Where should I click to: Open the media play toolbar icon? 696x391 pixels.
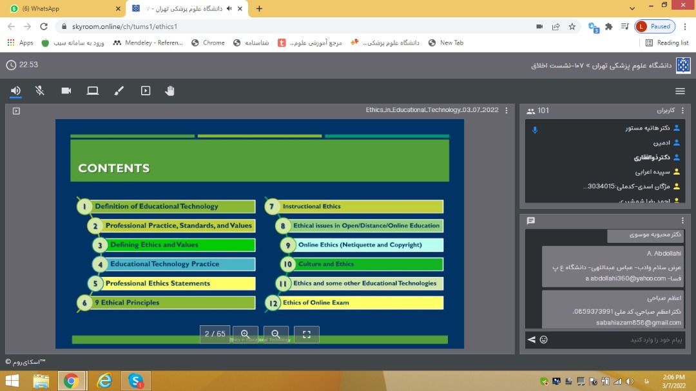point(146,91)
